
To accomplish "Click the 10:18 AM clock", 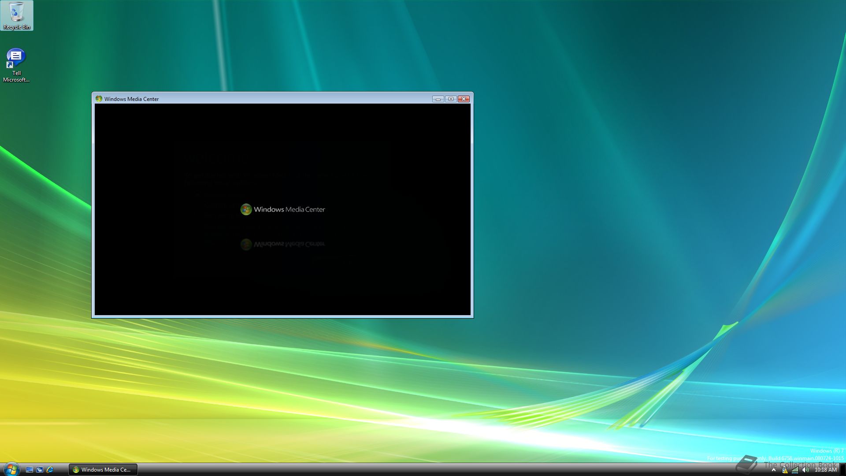I will coord(825,470).
